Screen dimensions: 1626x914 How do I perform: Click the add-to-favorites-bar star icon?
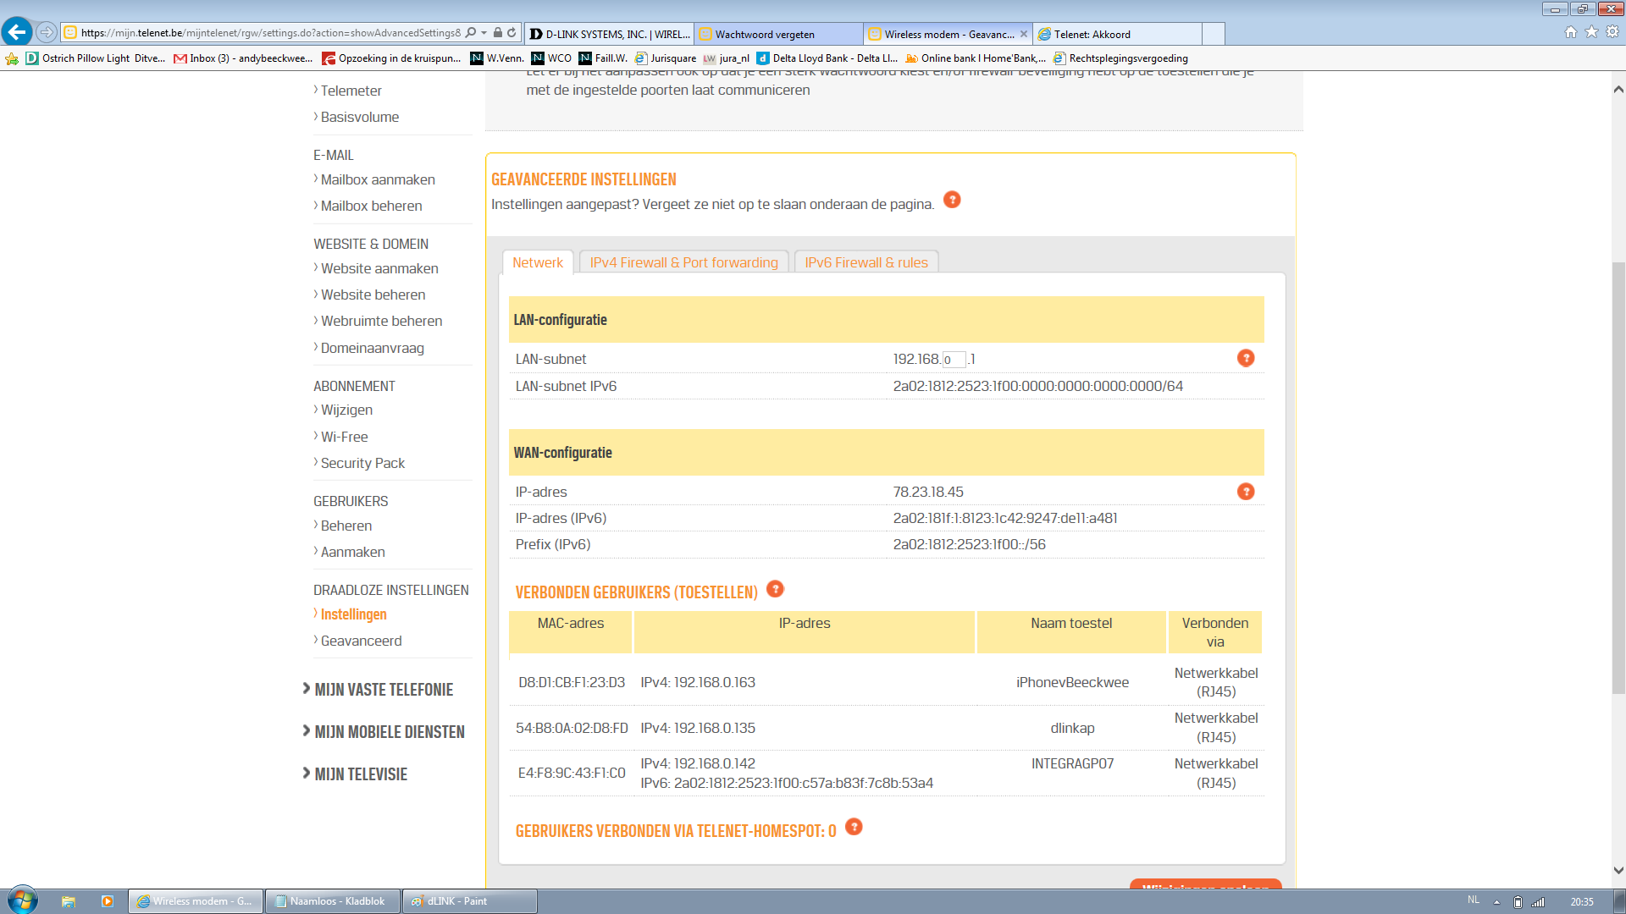pyautogui.click(x=12, y=58)
